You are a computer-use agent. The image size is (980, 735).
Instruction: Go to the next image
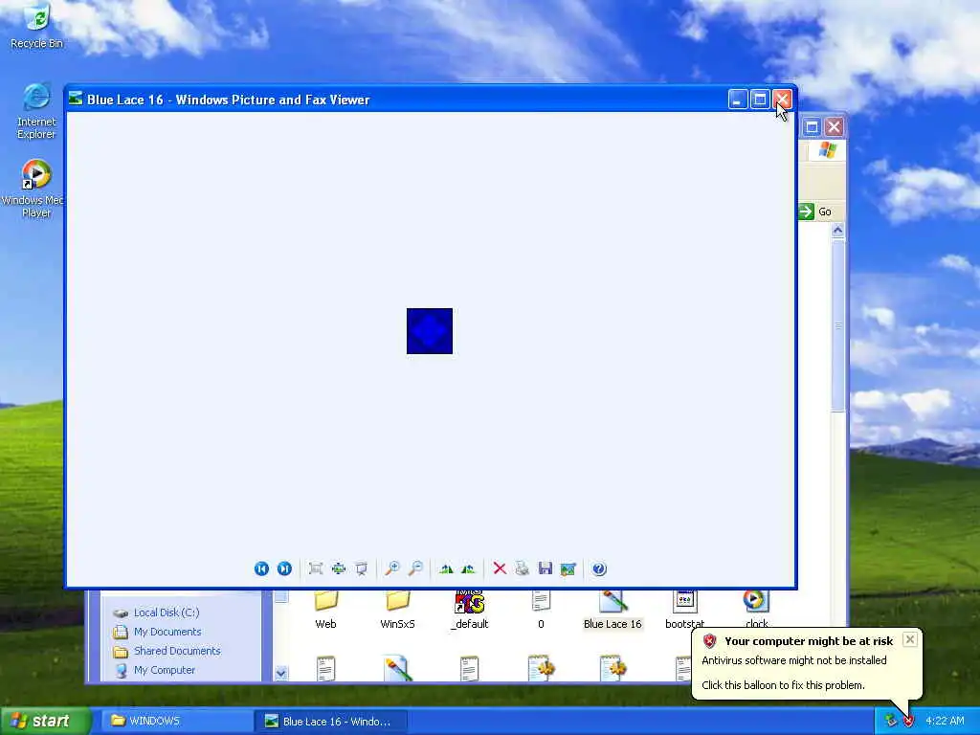pyautogui.click(x=284, y=568)
